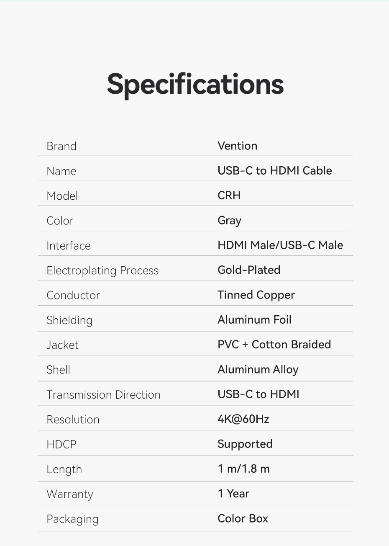Click the 4K@60Hz resolution value
Screen dimensions: 389x546
243,419
